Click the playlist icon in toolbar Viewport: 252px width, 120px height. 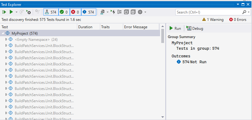(102, 12)
